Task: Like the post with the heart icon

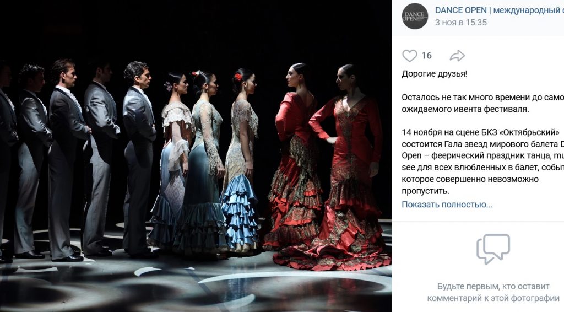Action: 409,56
